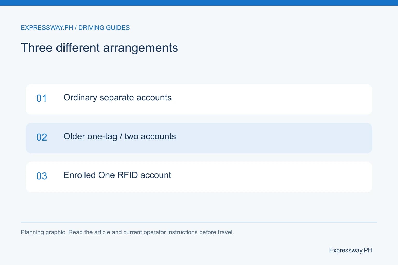This screenshot has height=265, width=398.
Task: Click the EXPRESSWAY.PH / DRIVING GUIDES breadcrumb text
Action: pyautogui.click(x=75, y=28)
